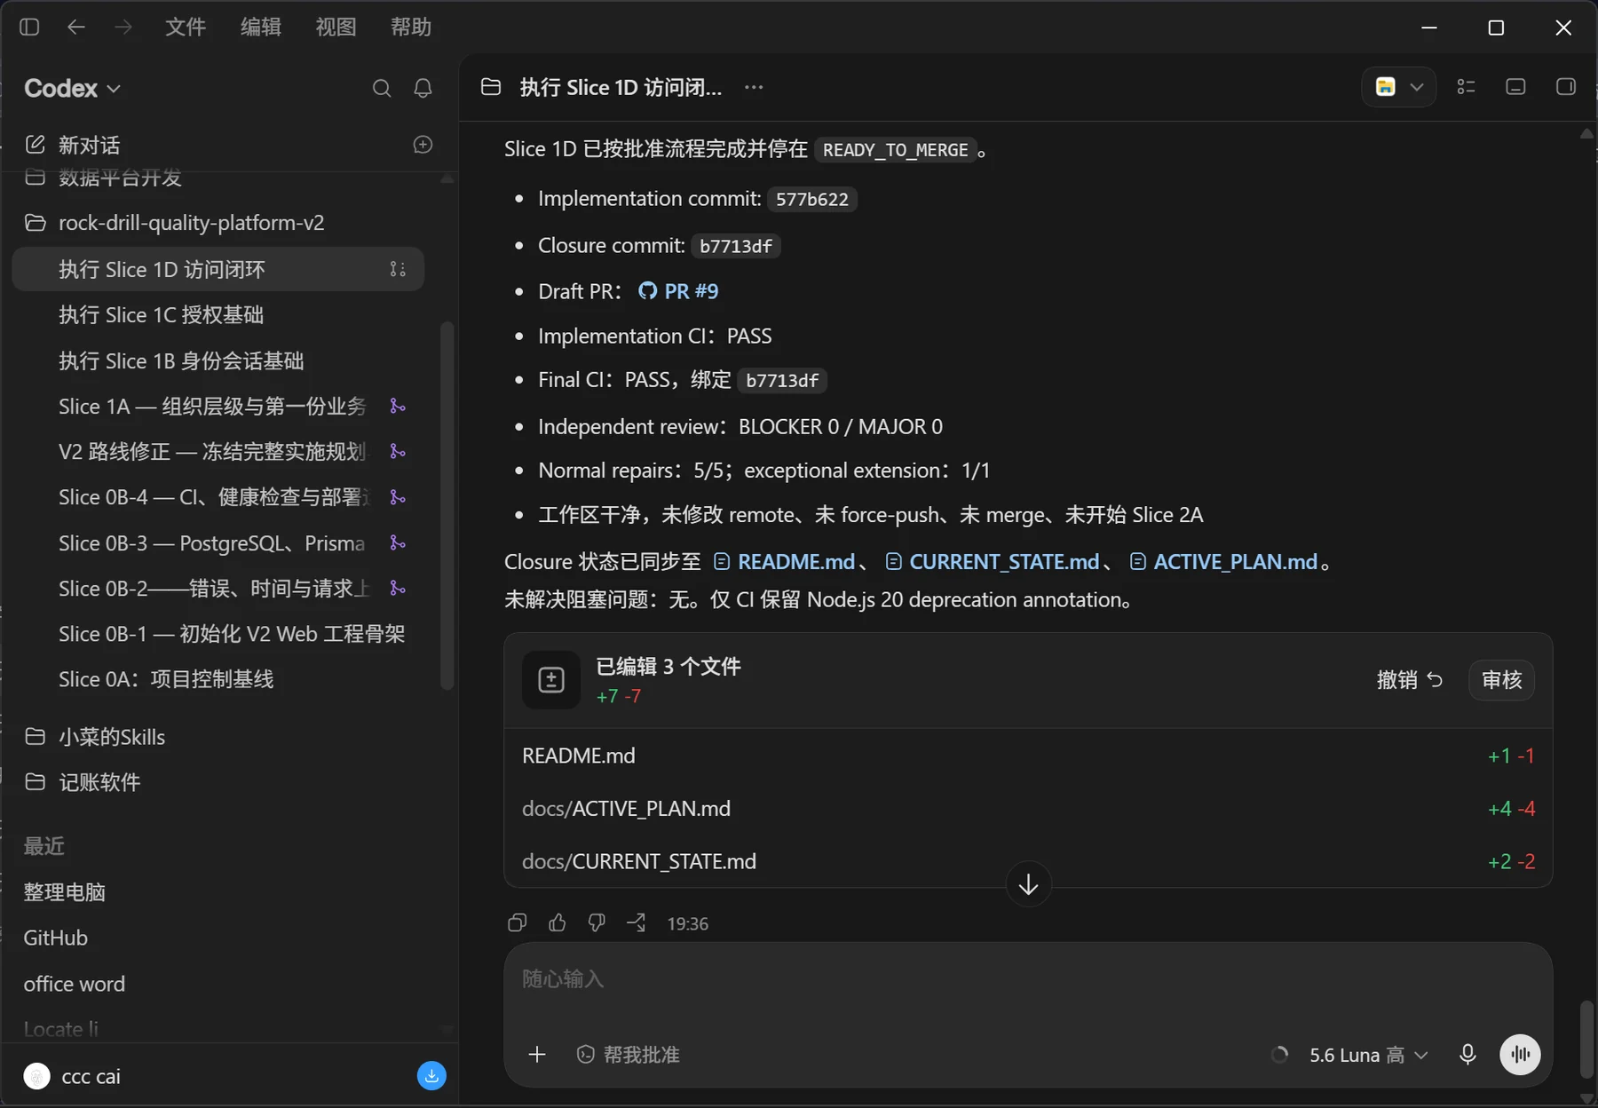Open the README.md row in edited files
Viewport: 1598px width, 1108px height.
click(1028, 756)
